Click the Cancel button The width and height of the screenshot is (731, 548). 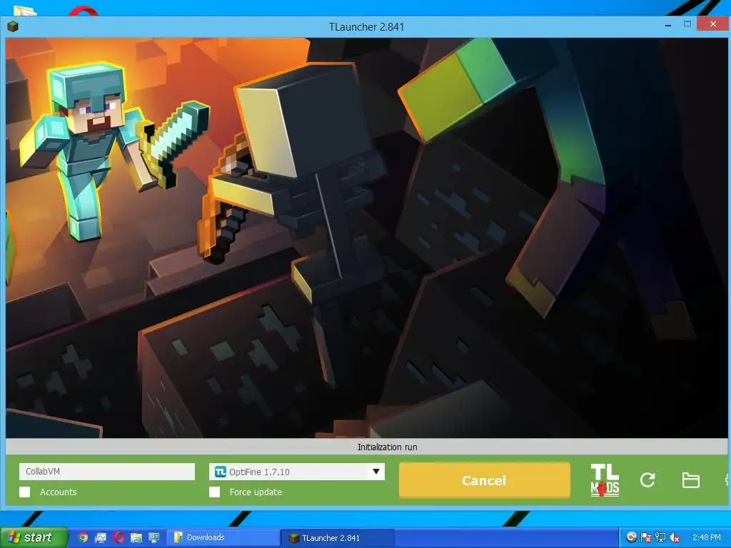tap(485, 480)
